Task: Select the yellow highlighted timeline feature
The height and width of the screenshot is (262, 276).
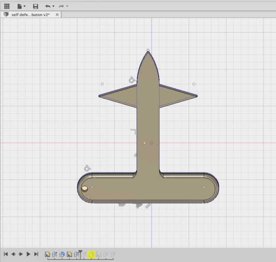Action: (x=91, y=254)
